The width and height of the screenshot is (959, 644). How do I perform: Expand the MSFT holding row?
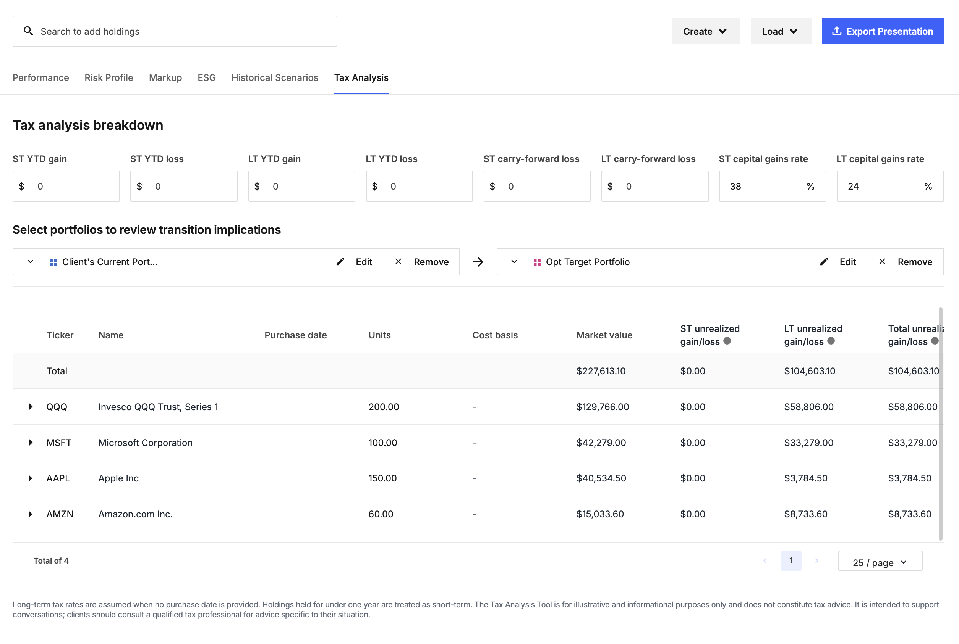point(31,442)
